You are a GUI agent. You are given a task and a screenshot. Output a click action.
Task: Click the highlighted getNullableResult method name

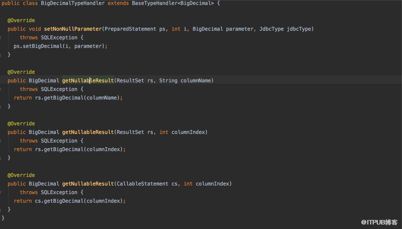point(88,80)
